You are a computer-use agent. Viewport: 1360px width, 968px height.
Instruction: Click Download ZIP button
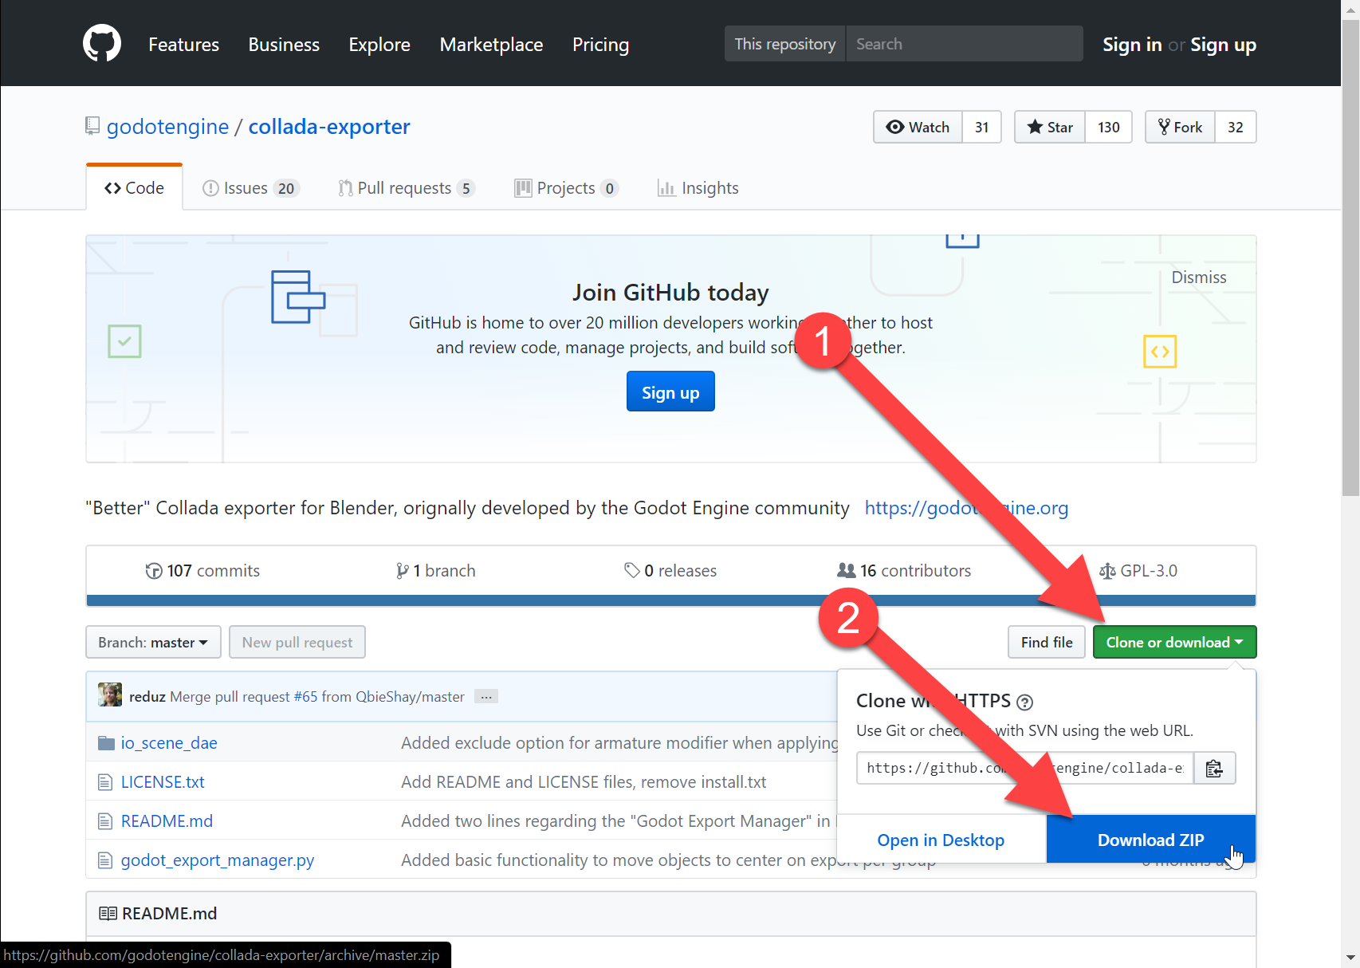1150,840
